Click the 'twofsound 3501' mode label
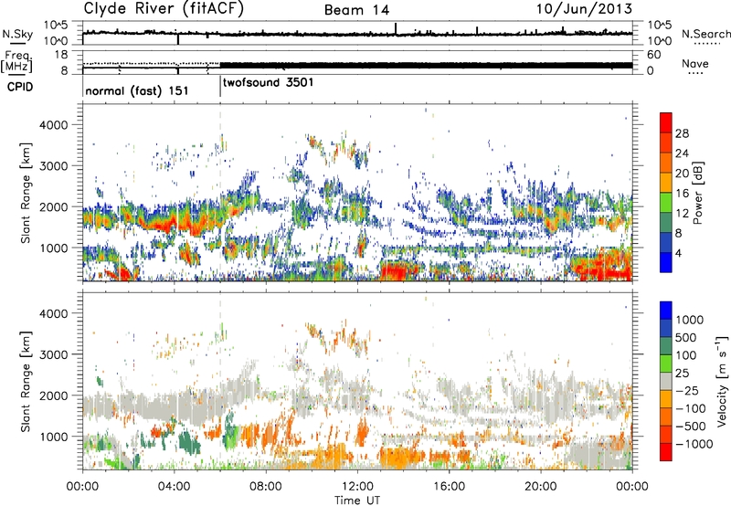Screen dimensions: 731x506 tap(268, 82)
